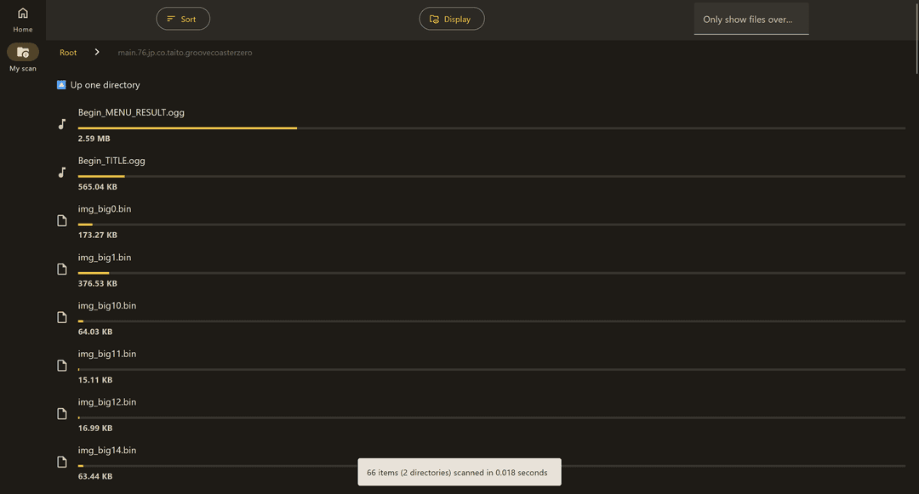Open the Display options menu

coord(451,18)
